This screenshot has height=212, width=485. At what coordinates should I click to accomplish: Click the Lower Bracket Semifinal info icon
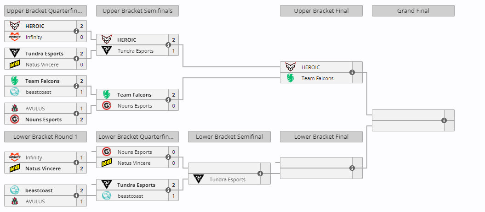[260, 174]
